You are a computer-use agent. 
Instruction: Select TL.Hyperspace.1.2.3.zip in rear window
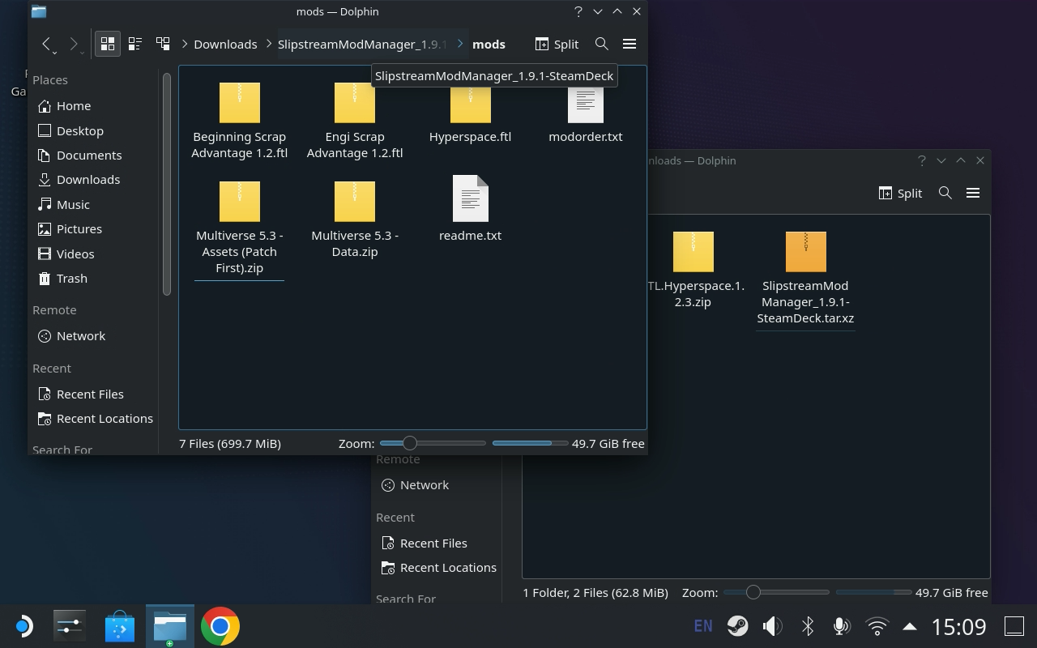click(693, 271)
